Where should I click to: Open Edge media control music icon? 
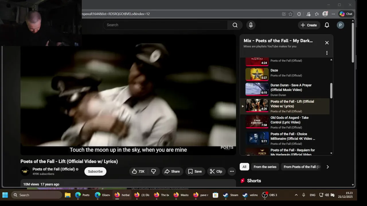coord(308,14)
